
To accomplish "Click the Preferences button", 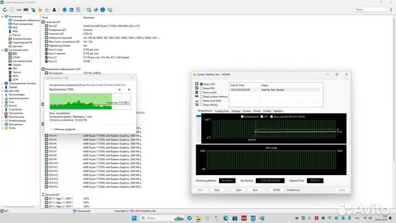I will tap(293, 190).
